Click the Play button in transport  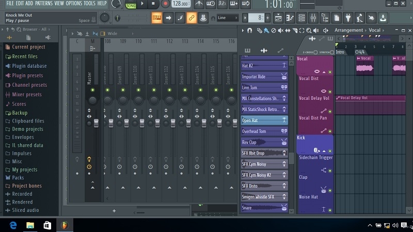pyautogui.click(x=142, y=4)
